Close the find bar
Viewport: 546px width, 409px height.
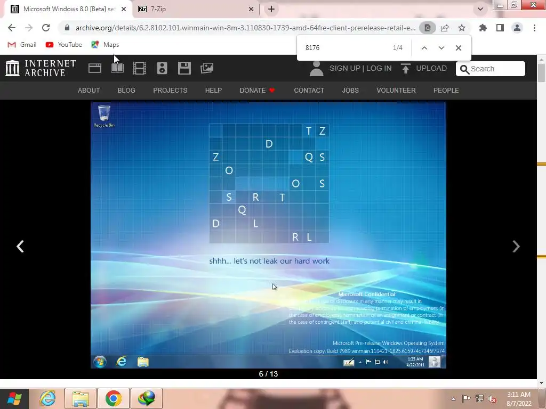coord(458,47)
